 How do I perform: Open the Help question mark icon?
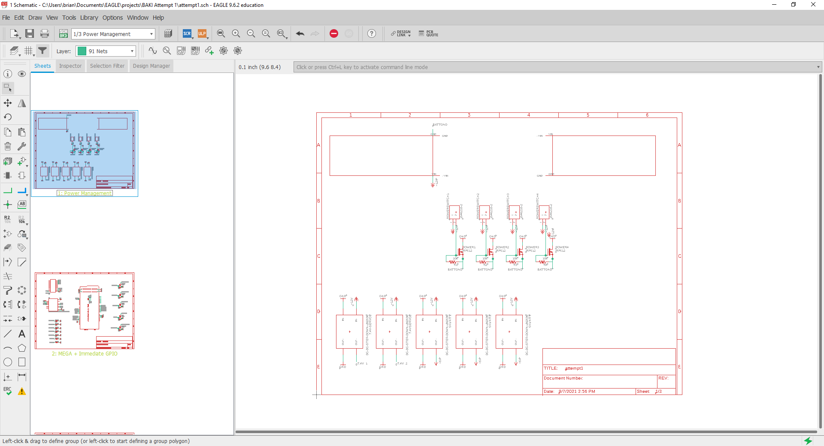pos(372,34)
